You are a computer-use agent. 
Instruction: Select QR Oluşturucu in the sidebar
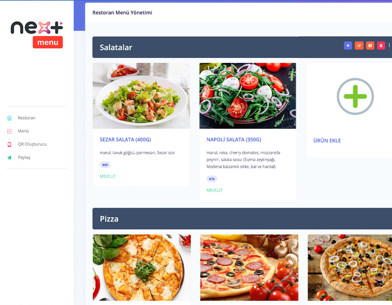click(32, 144)
